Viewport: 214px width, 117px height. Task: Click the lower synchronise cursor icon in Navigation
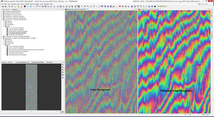(63, 77)
